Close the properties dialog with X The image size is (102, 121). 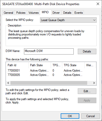coord(98,4)
